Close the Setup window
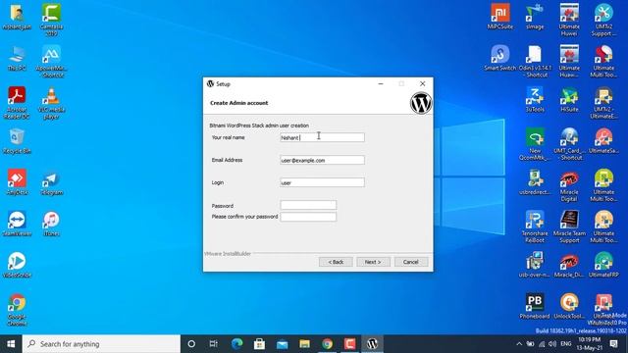 (422, 83)
